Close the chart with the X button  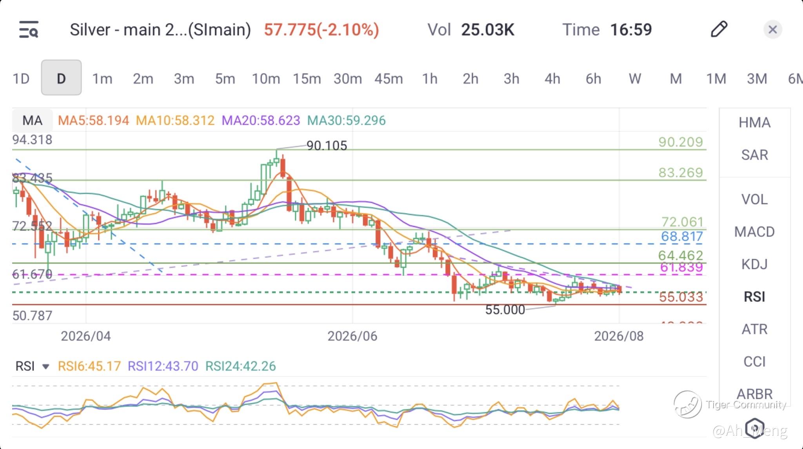(773, 29)
